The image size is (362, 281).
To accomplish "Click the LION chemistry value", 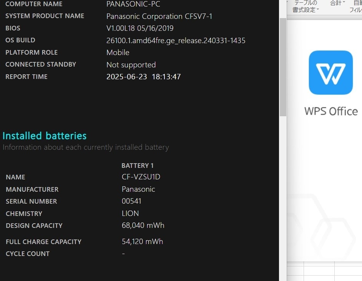I will point(130,213).
